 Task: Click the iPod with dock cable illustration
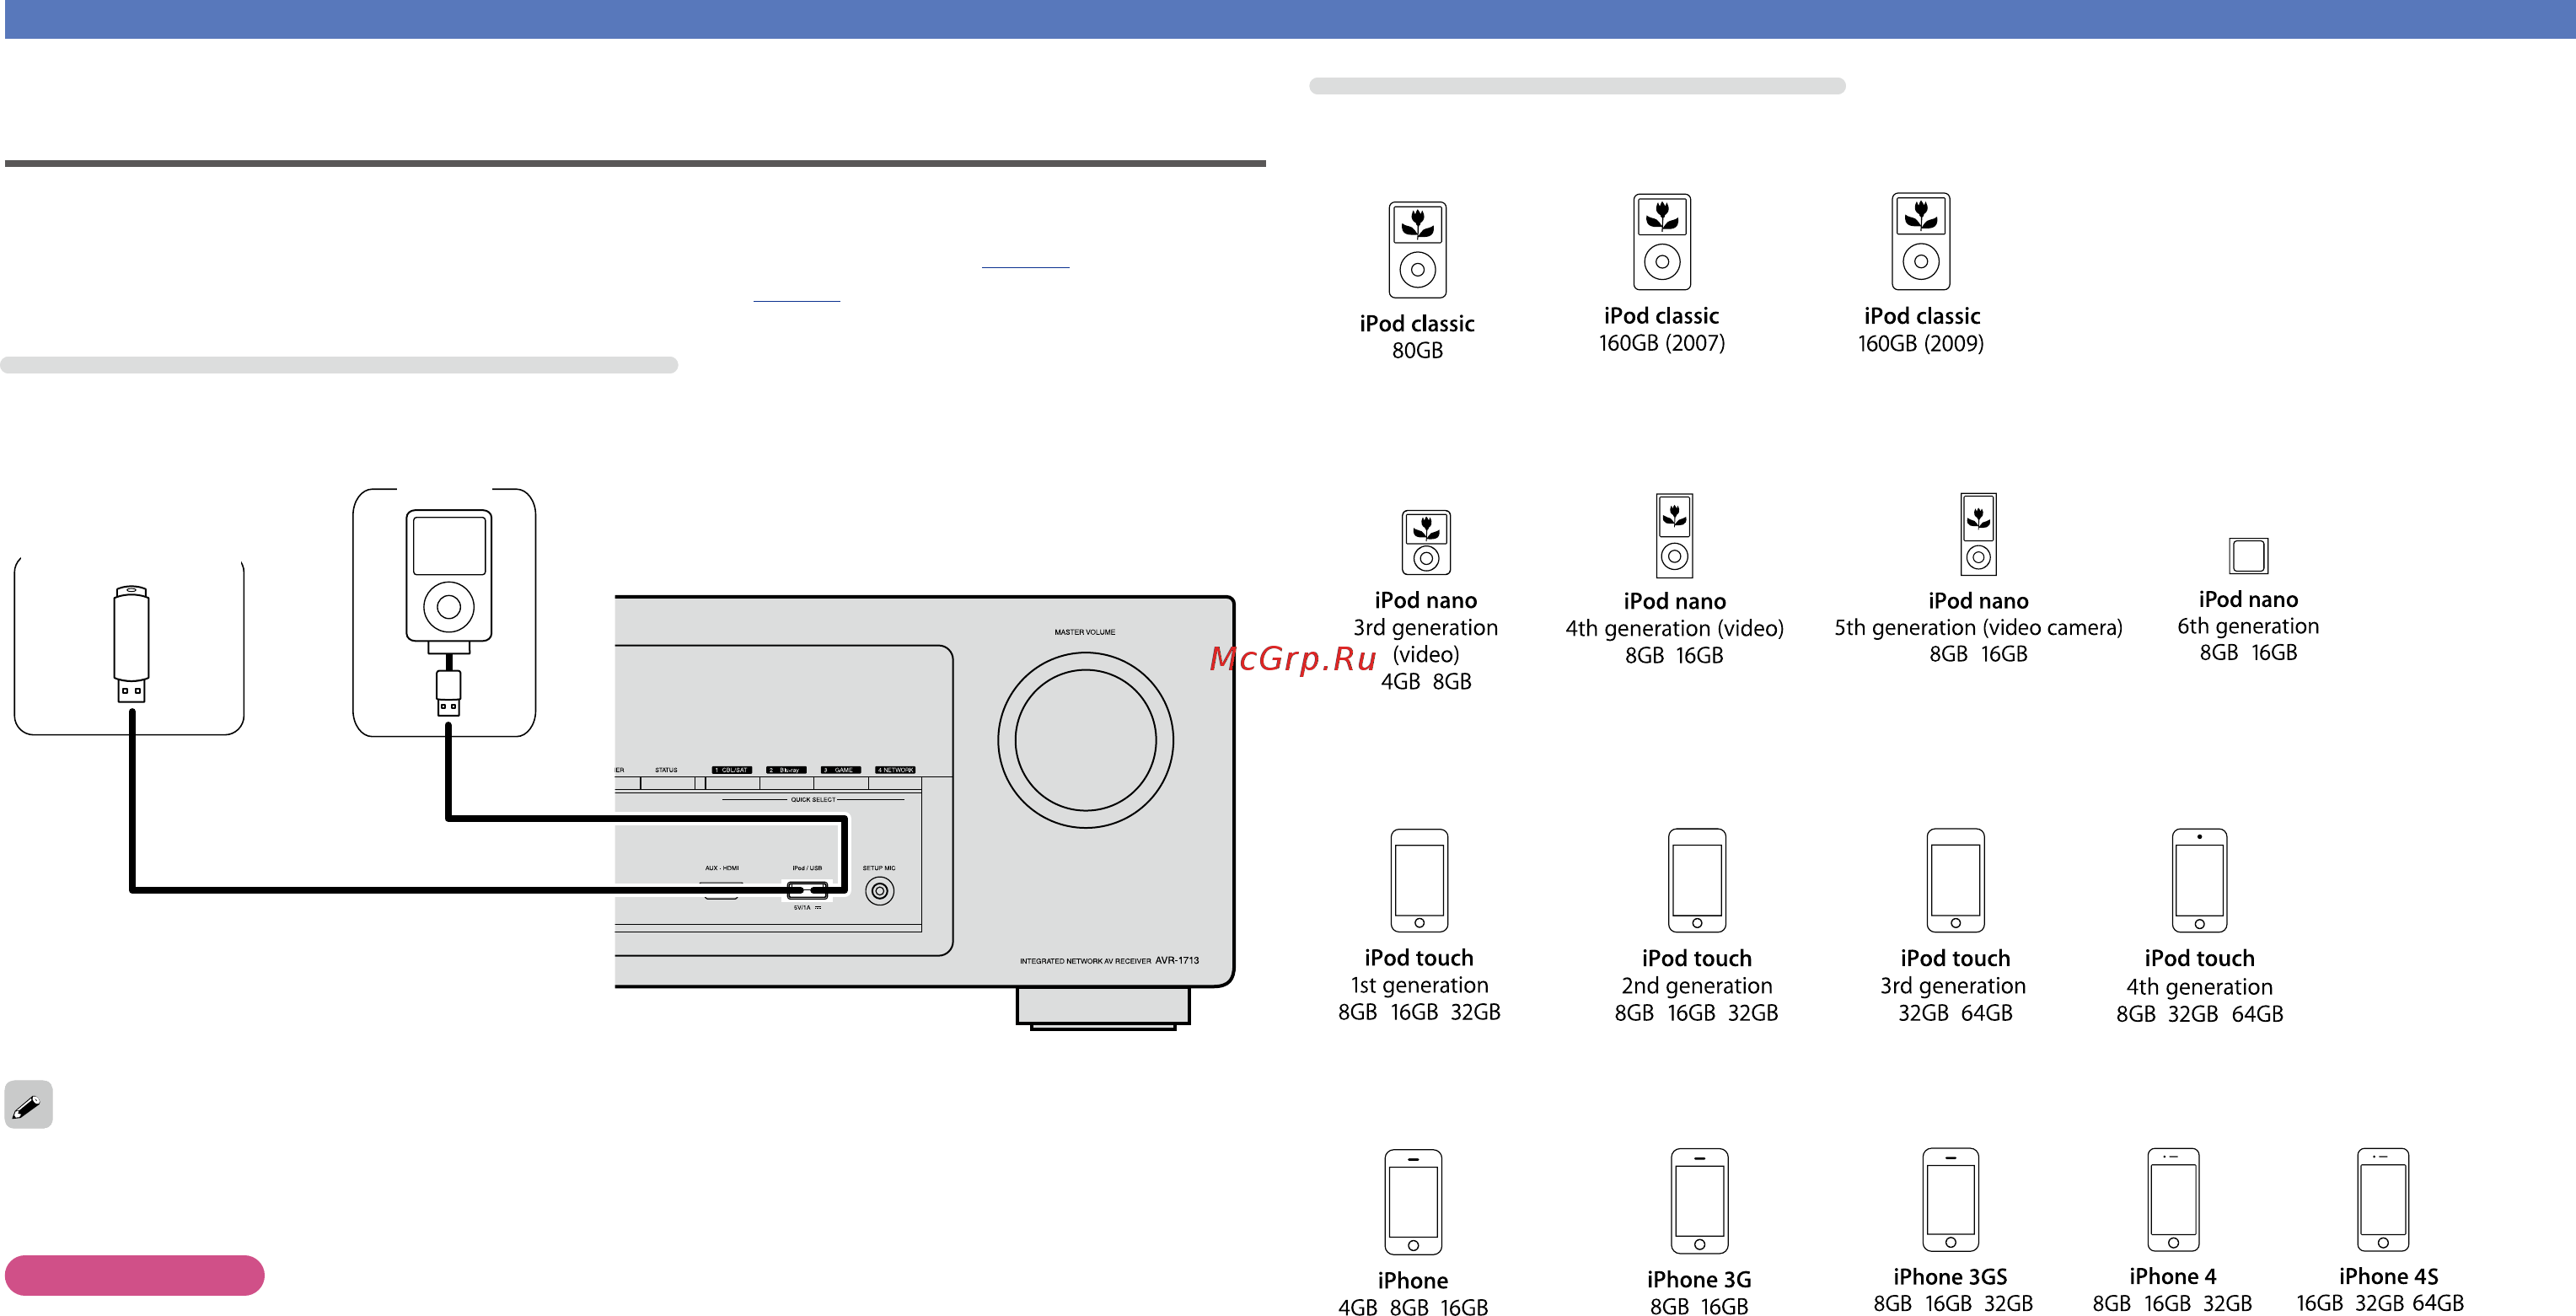tap(448, 612)
